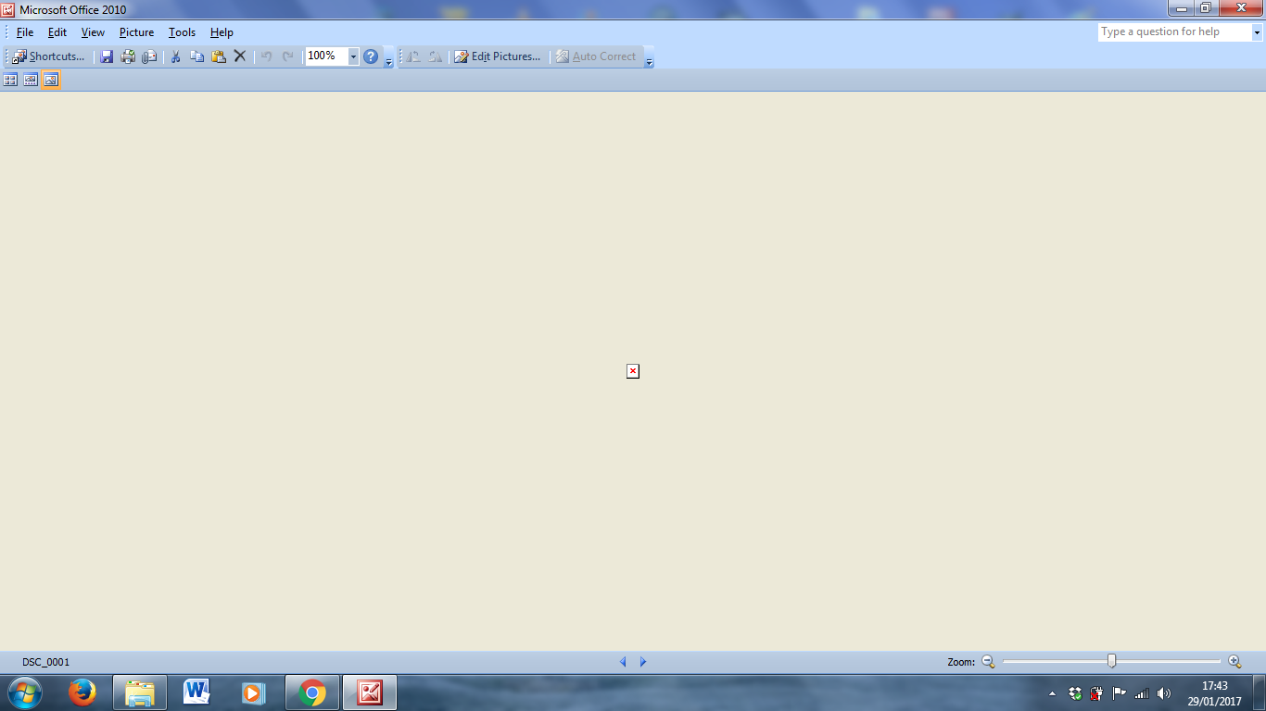Click the Paste clipboard icon
Viewport: 1266px width, 711px height.
point(219,56)
